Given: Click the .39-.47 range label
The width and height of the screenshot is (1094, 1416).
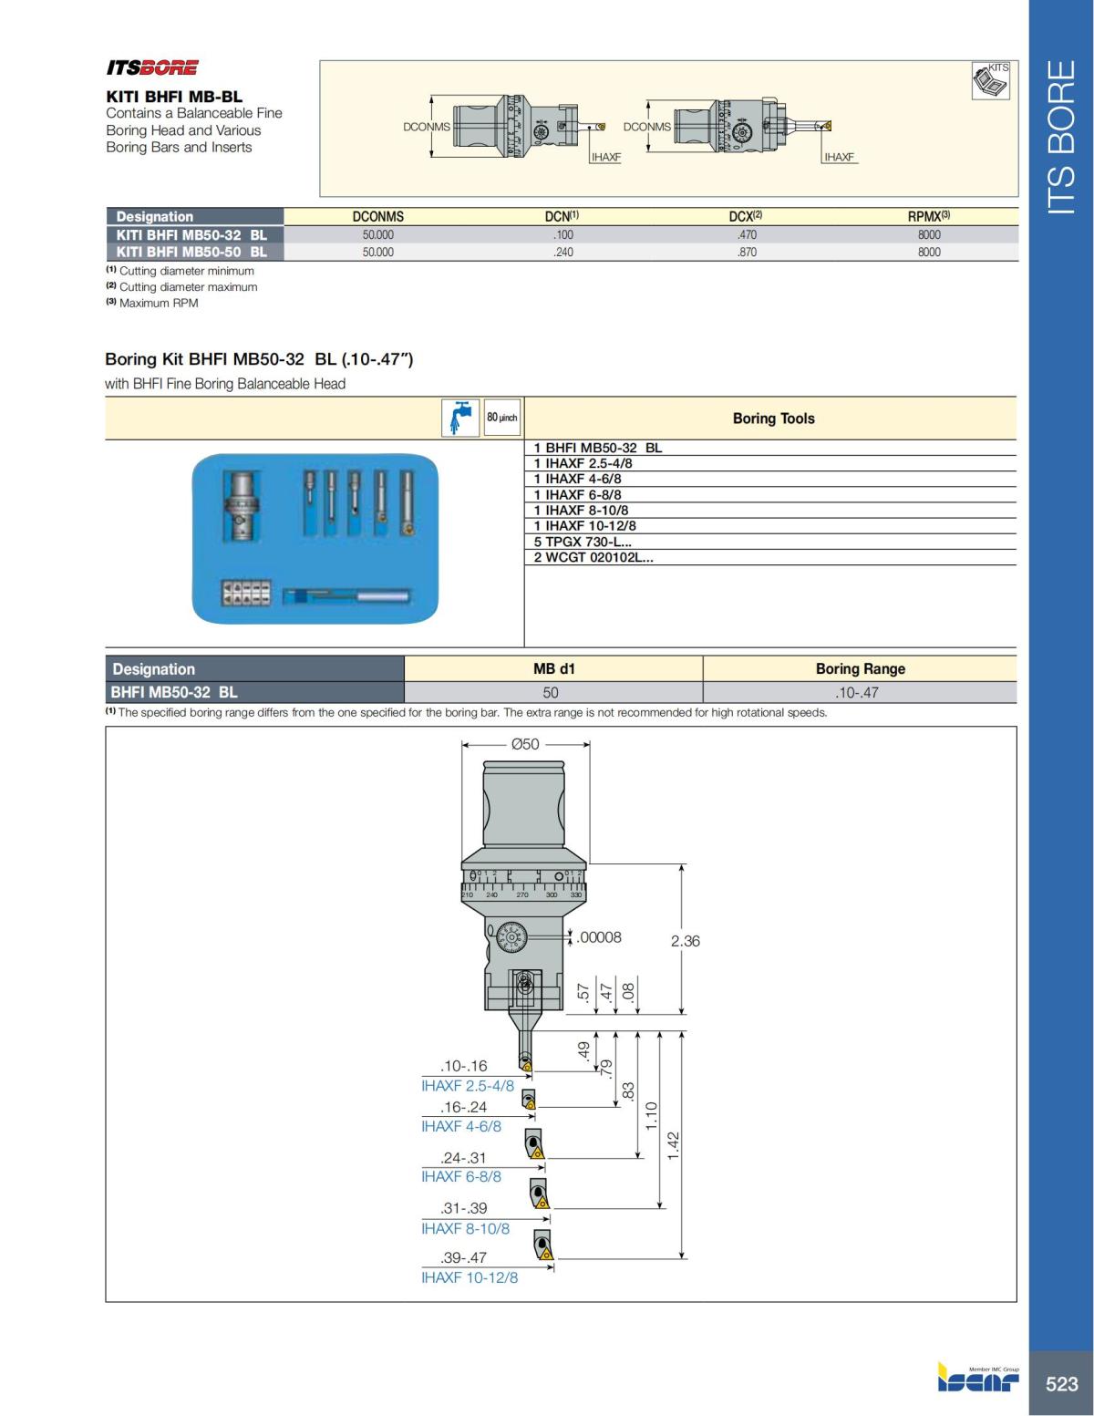Looking at the screenshot, I should (463, 1257).
